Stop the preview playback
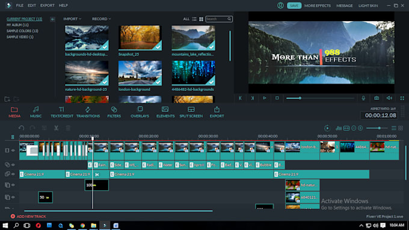 [277, 98]
